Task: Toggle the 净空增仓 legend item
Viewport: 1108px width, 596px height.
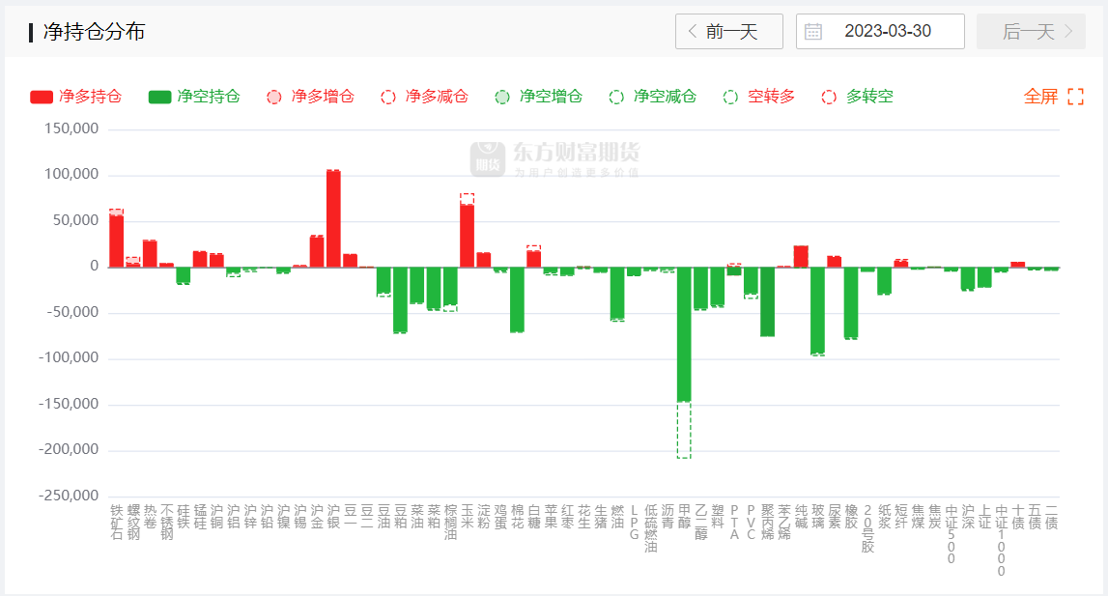Action: (538, 97)
